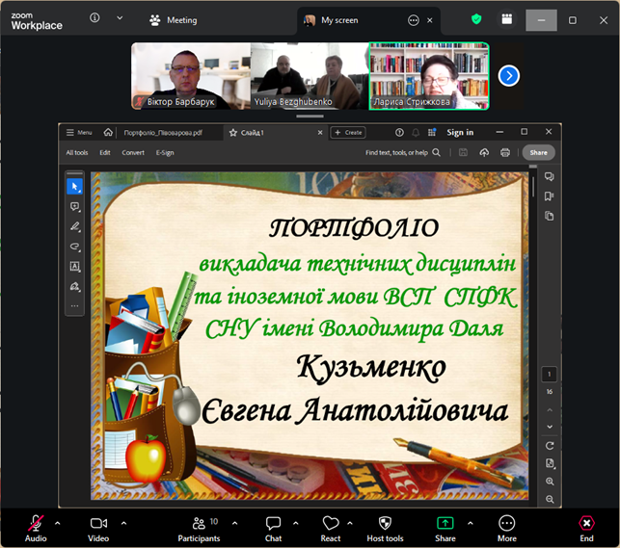The width and height of the screenshot is (620, 548).
Task: Select the Draw freehand lasso tool
Action: (x=75, y=247)
